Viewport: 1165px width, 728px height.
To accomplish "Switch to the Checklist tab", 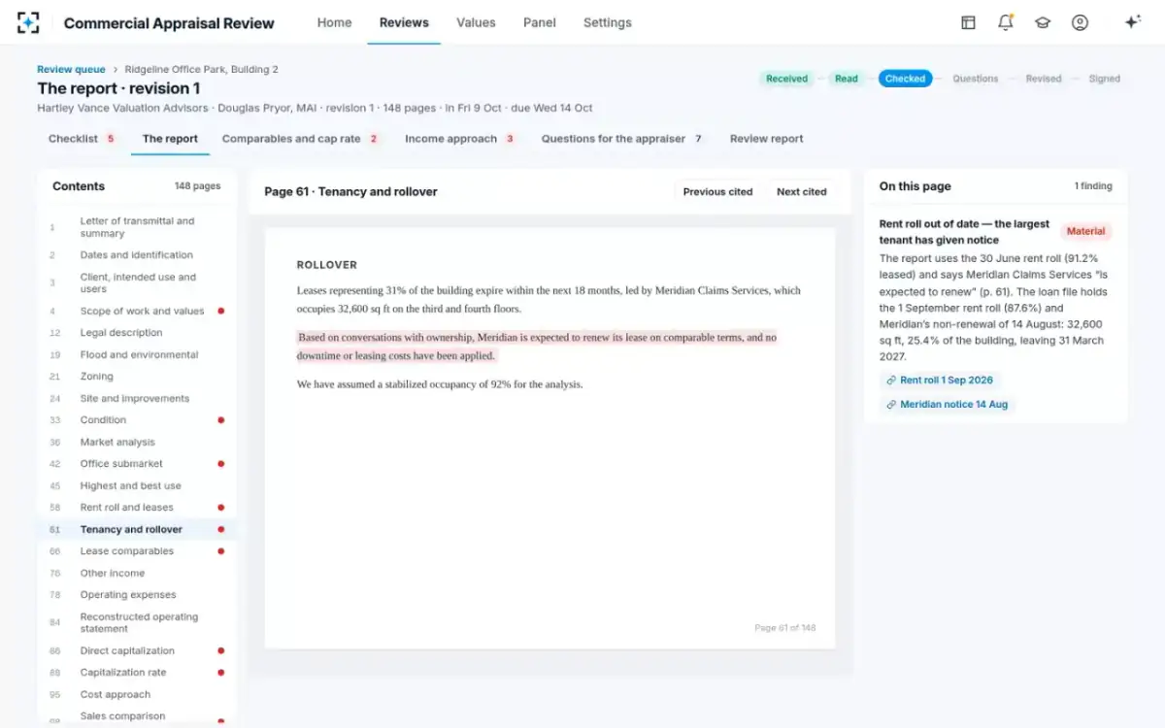I will click(x=82, y=139).
